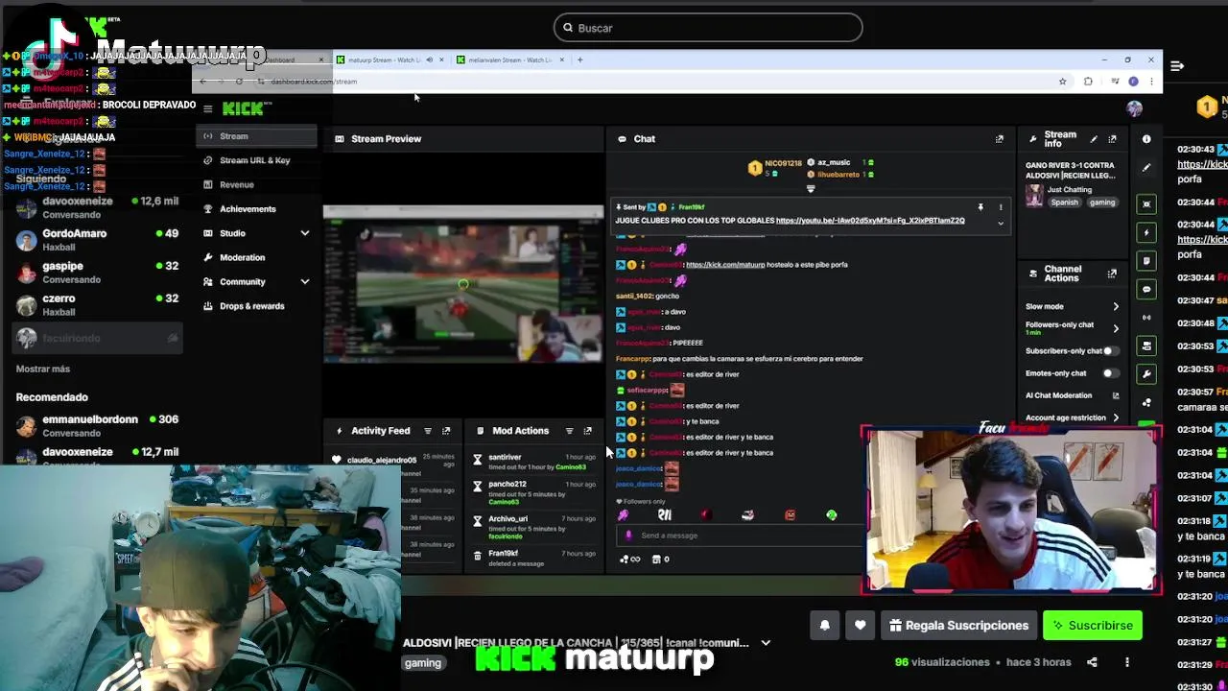Open Stream URL & Key page

[254, 160]
